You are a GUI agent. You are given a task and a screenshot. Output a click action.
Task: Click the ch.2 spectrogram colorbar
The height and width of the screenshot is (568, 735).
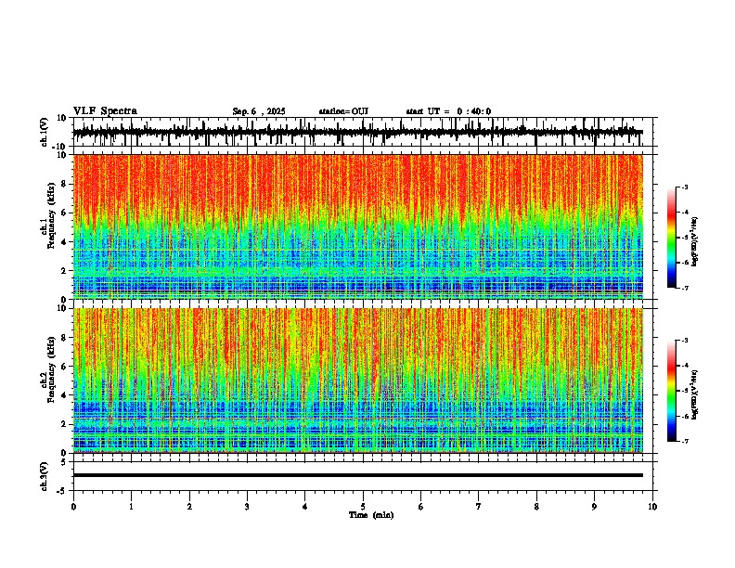click(x=671, y=391)
